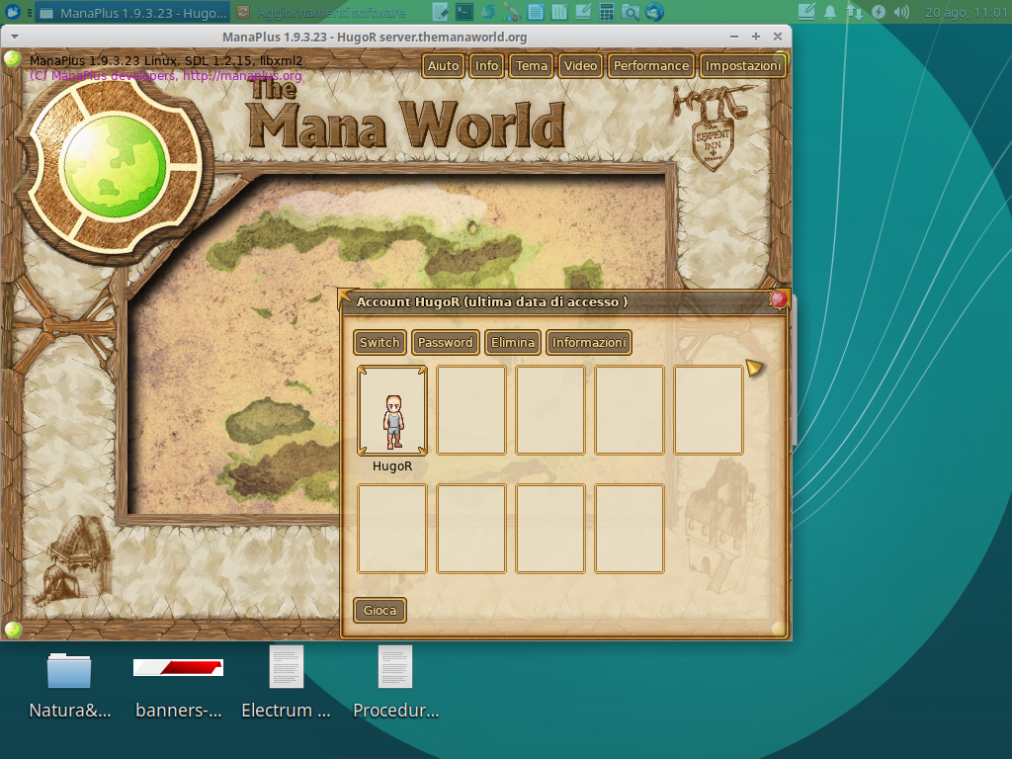The width and height of the screenshot is (1012, 759).
Task: Open the ManaPlus window menu arrow
Action: pyautogui.click(x=14, y=37)
